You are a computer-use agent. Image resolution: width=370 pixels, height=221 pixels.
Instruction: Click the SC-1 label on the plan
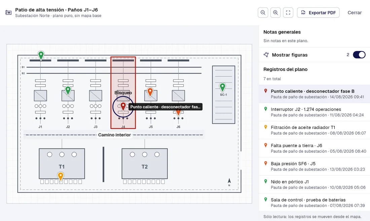click(223, 95)
